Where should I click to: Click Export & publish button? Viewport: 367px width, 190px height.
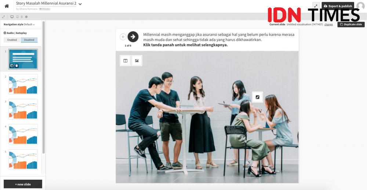coord(338,6)
